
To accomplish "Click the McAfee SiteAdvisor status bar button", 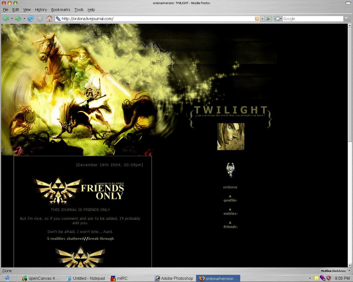I will (333, 271).
